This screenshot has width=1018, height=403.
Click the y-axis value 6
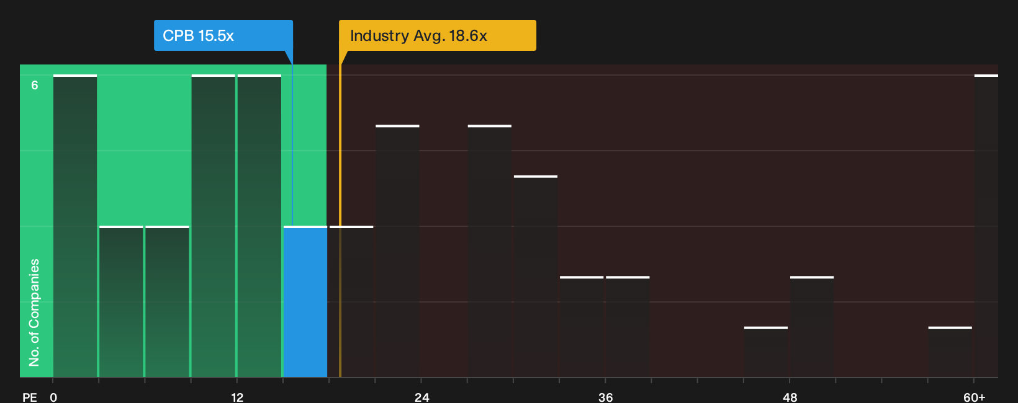[35, 85]
